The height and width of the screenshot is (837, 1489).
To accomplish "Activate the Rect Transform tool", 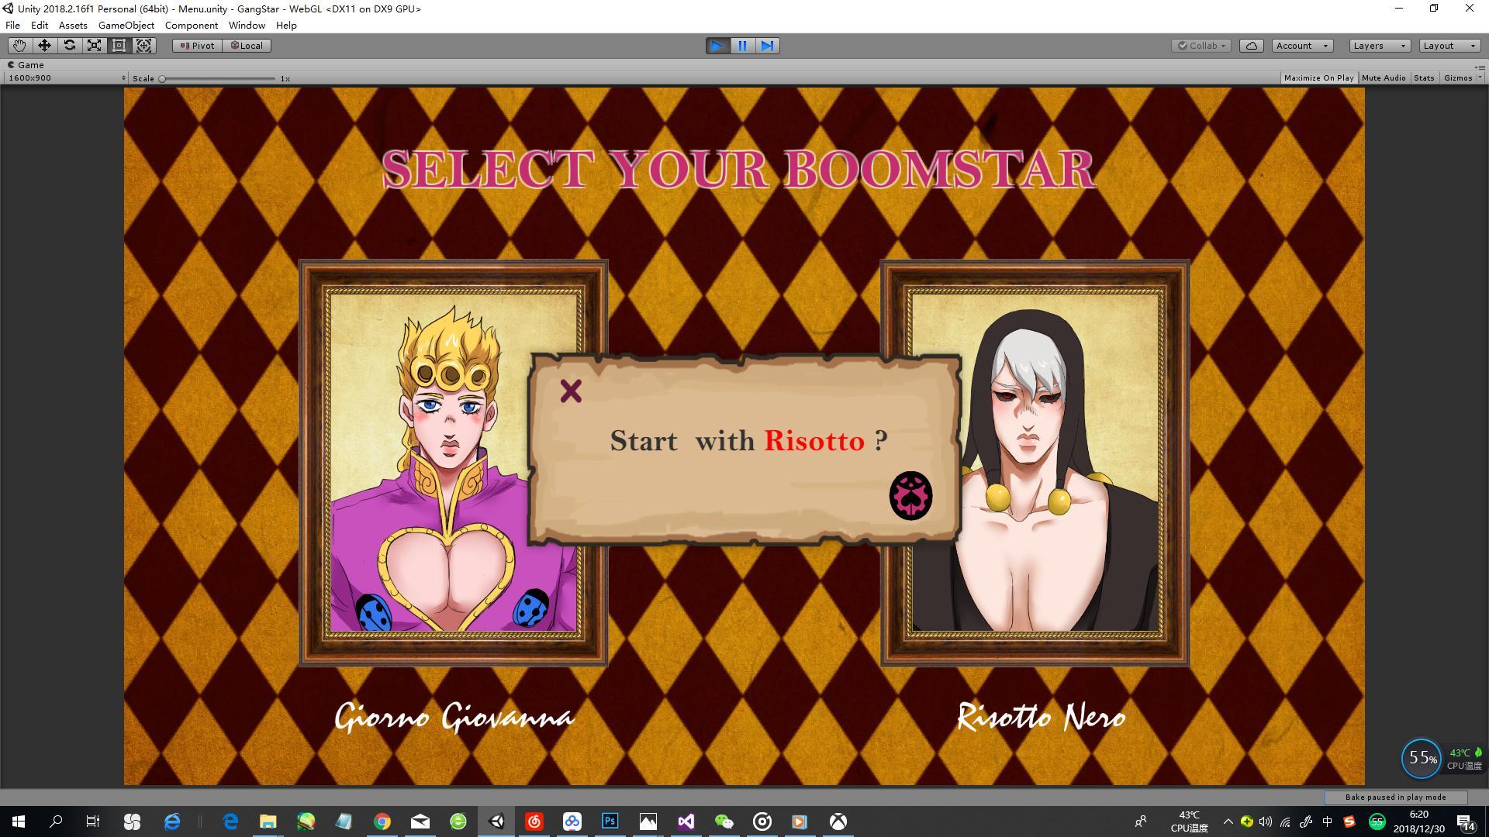I will (x=119, y=46).
